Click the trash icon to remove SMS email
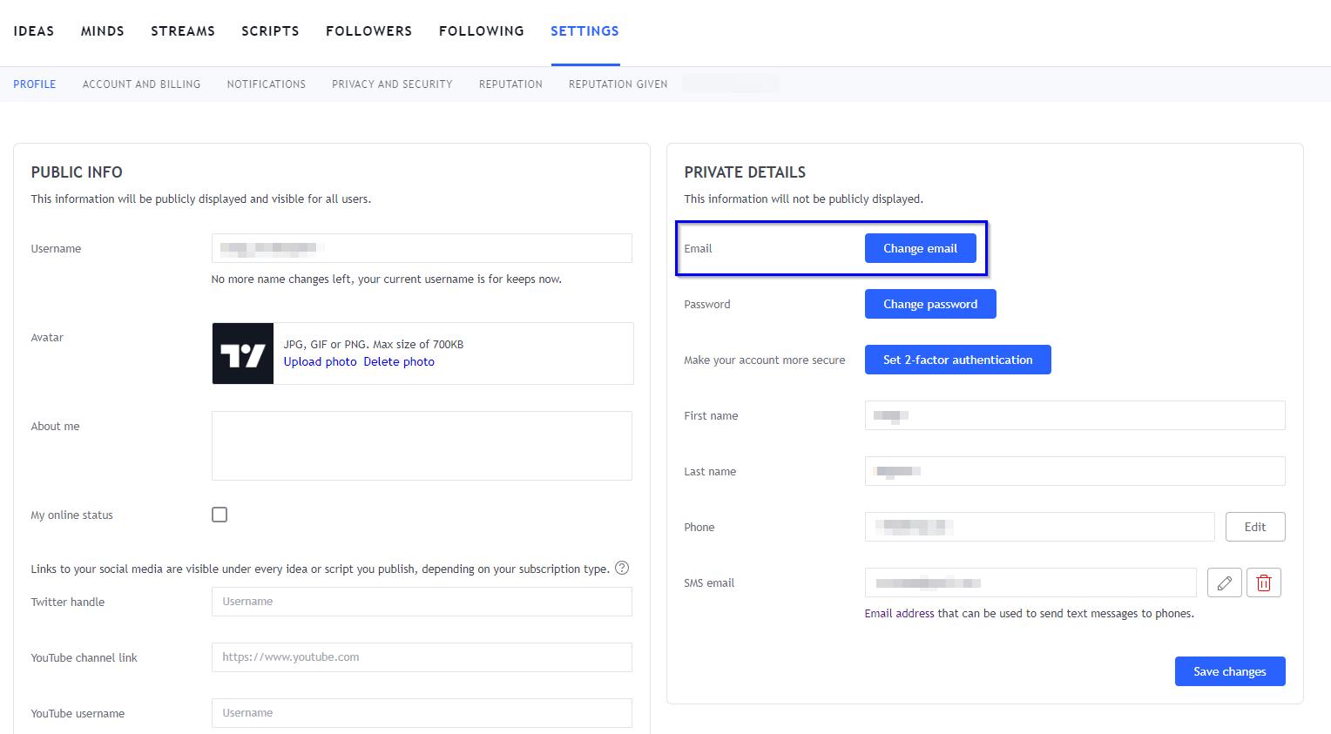 [1263, 582]
